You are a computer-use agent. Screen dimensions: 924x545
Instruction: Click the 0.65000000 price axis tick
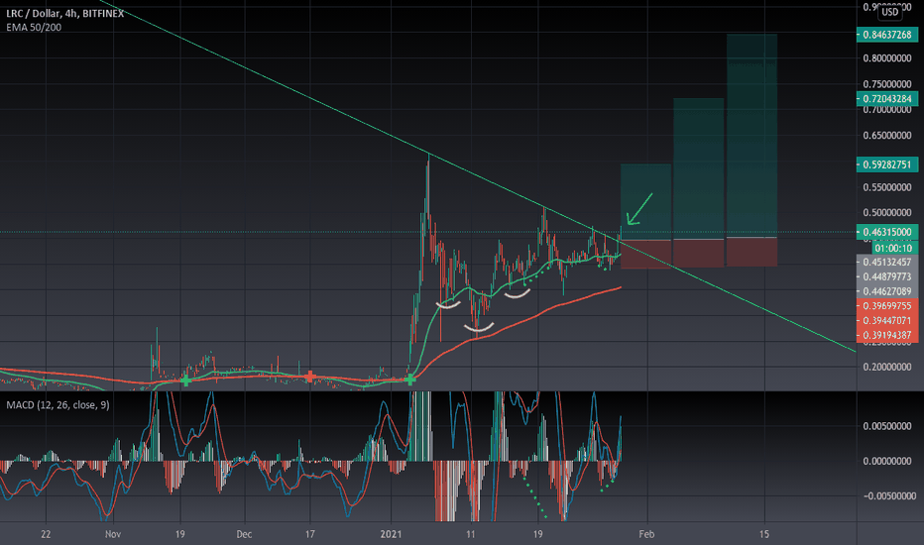(887, 136)
